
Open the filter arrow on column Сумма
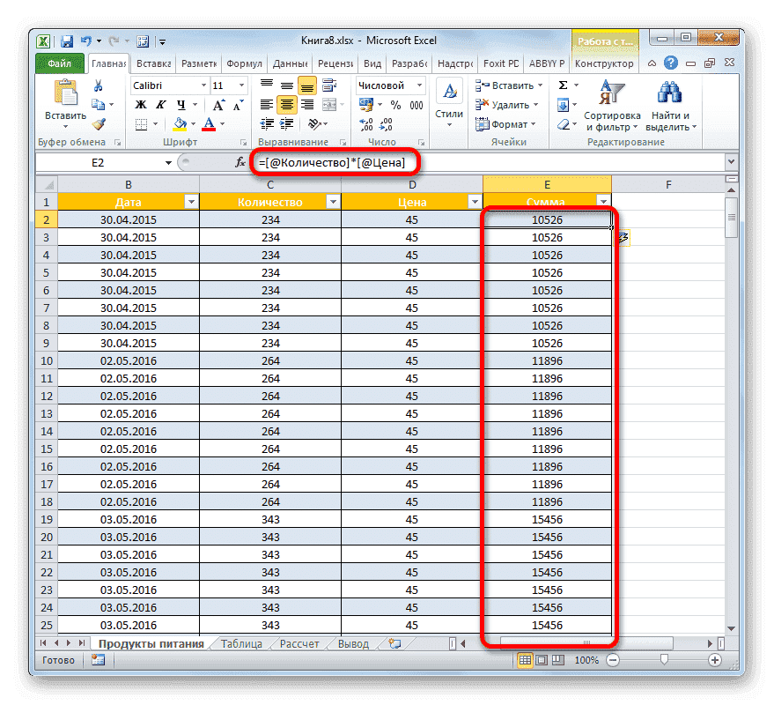click(604, 202)
